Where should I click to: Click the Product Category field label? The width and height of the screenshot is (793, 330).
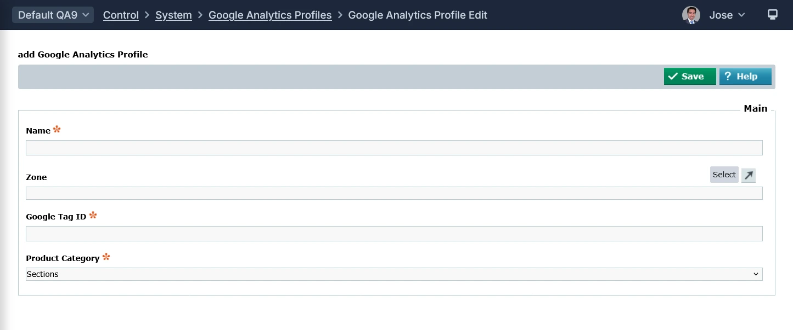click(63, 258)
